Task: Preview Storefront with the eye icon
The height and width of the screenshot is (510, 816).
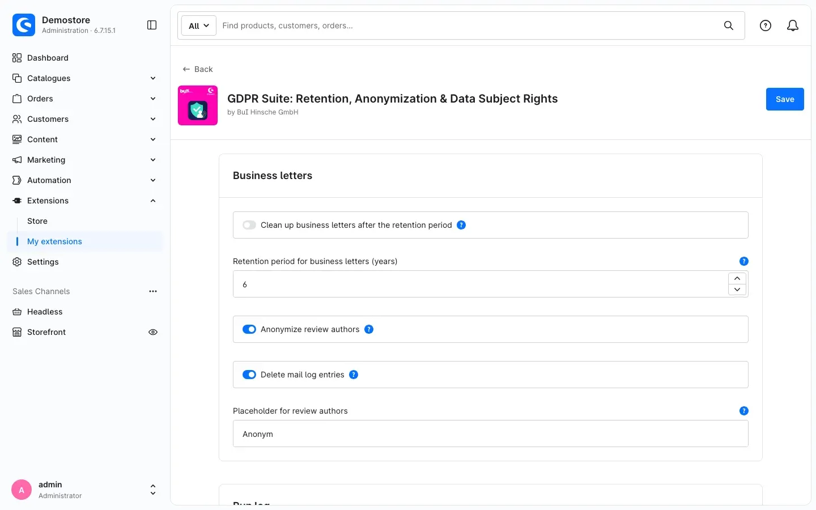Action: tap(153, 332)
